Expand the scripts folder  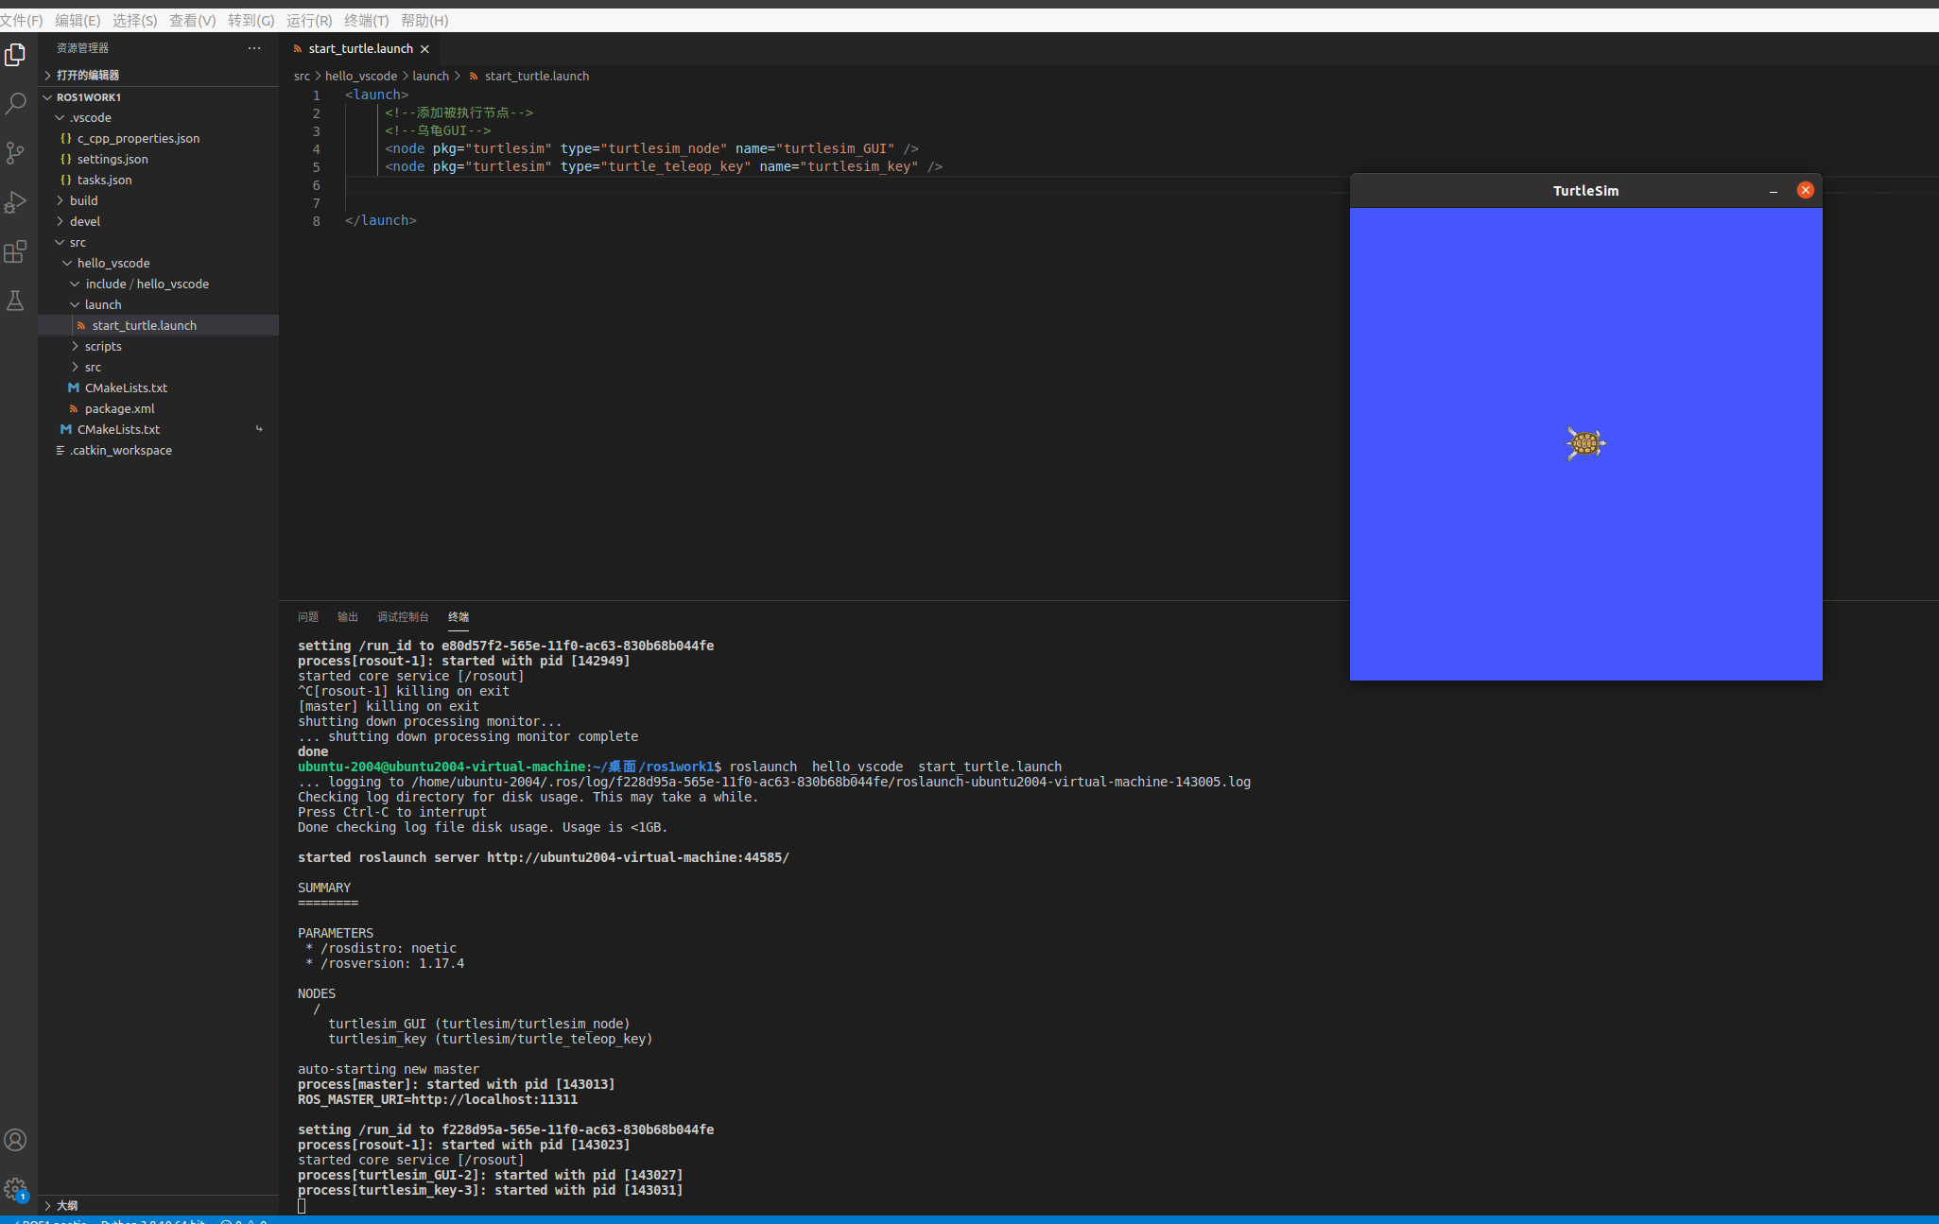coord(102,346)
